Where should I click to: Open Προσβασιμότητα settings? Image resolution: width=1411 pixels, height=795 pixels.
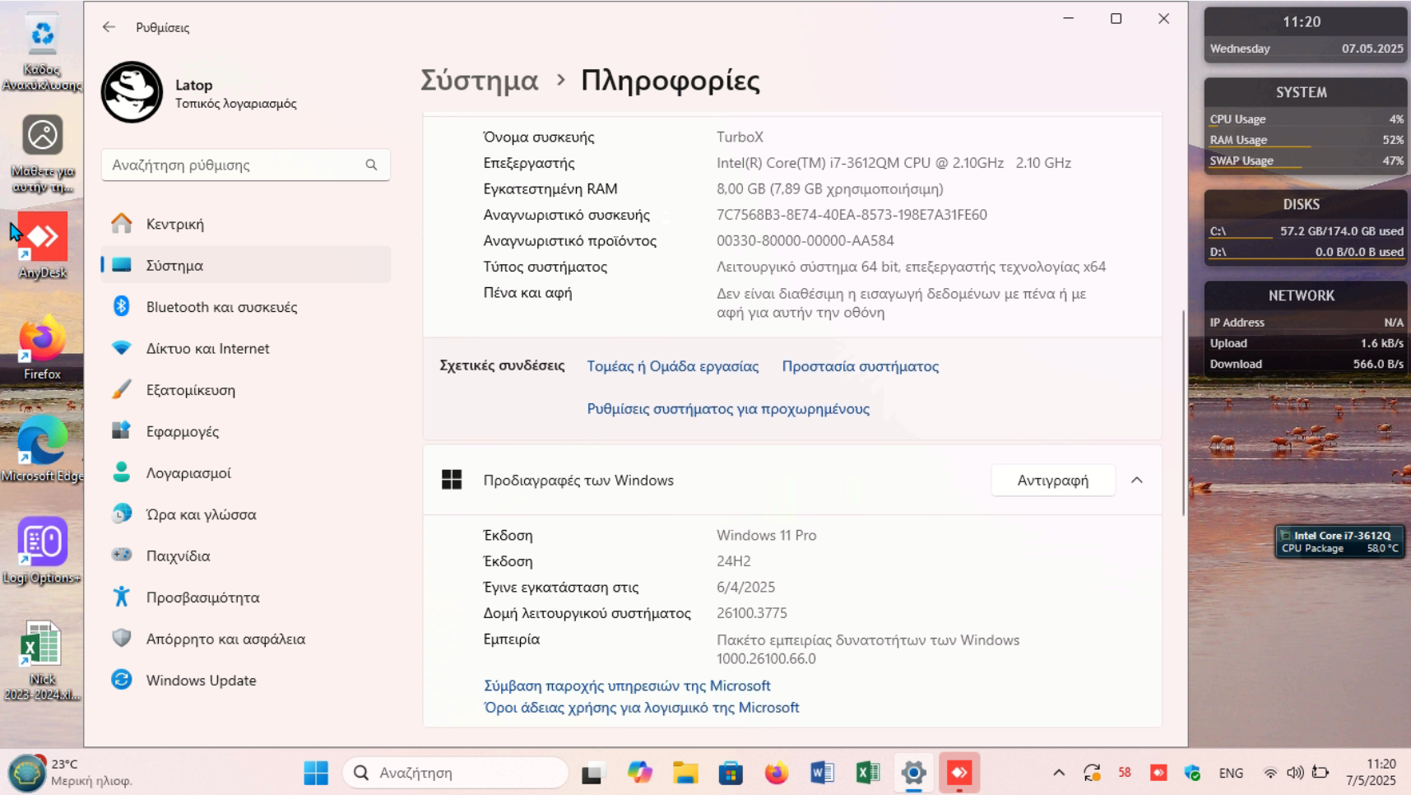[x=246, y=597]
